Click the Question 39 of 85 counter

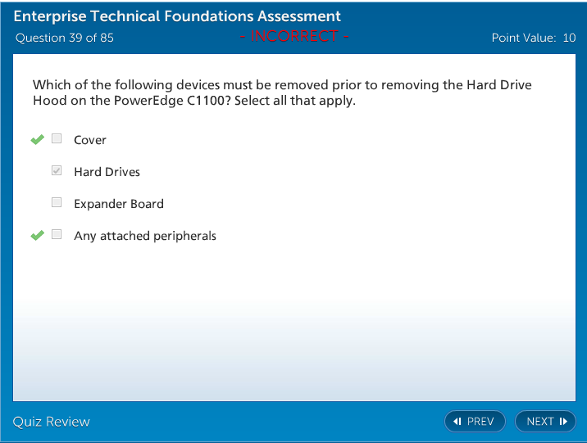(65, 38)
